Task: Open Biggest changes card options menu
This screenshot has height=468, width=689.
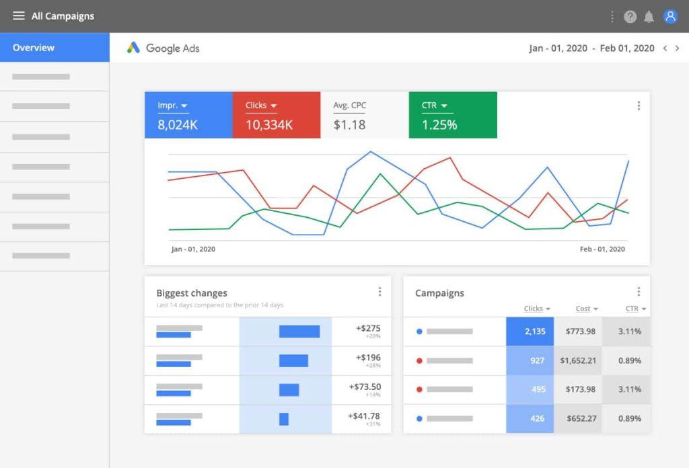Action: pos(379,292)
